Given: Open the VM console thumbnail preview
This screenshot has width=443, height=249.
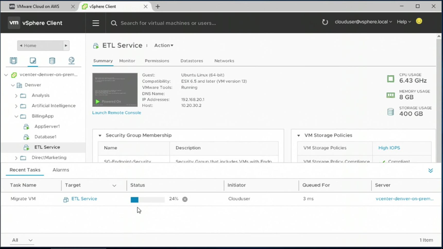Looking at the screenshot, I should coord(115,90).
